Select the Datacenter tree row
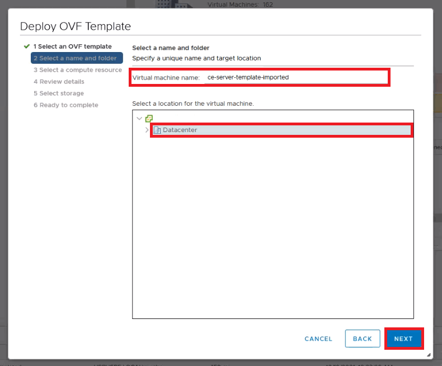The width and height of the screenshot is (442, 366). pyautogui.click(x=281, y=130)
